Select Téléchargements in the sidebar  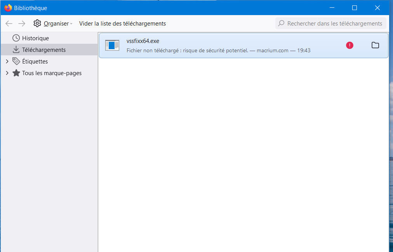49,50
